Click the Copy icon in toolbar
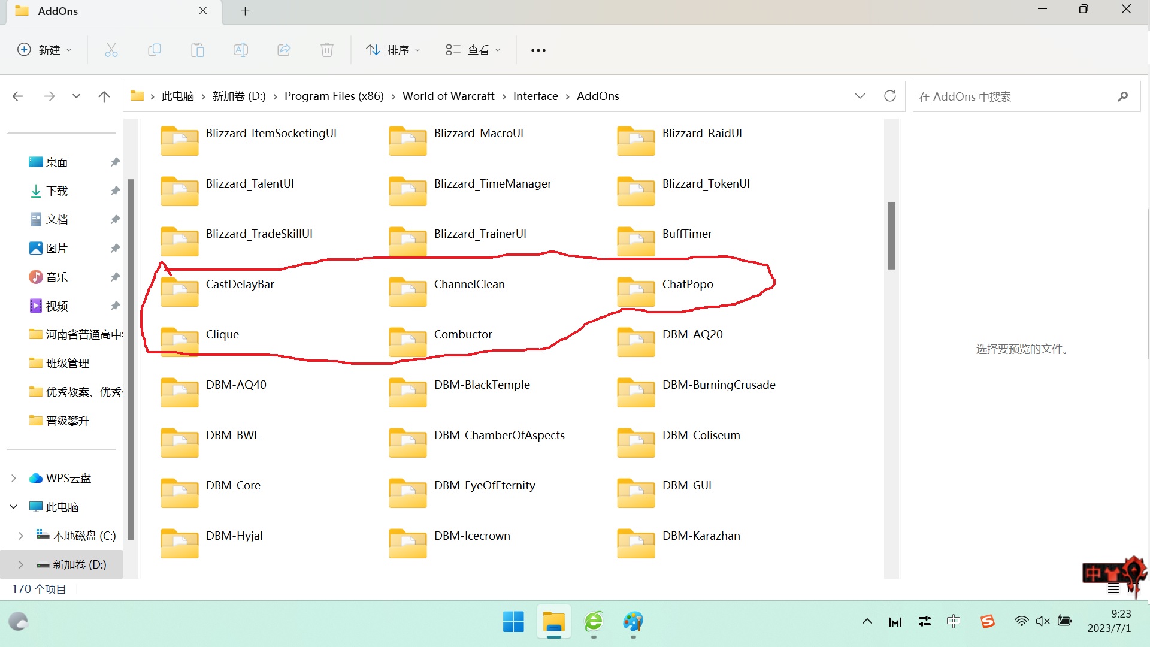 (155, 50)
